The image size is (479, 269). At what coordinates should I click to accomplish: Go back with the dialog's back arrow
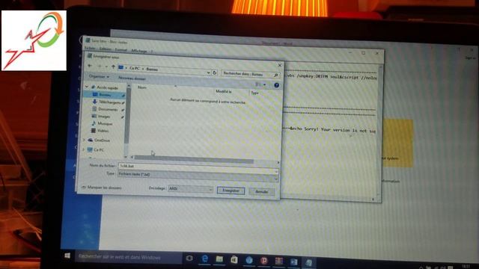pyautogui.click(x=90, y=66)
